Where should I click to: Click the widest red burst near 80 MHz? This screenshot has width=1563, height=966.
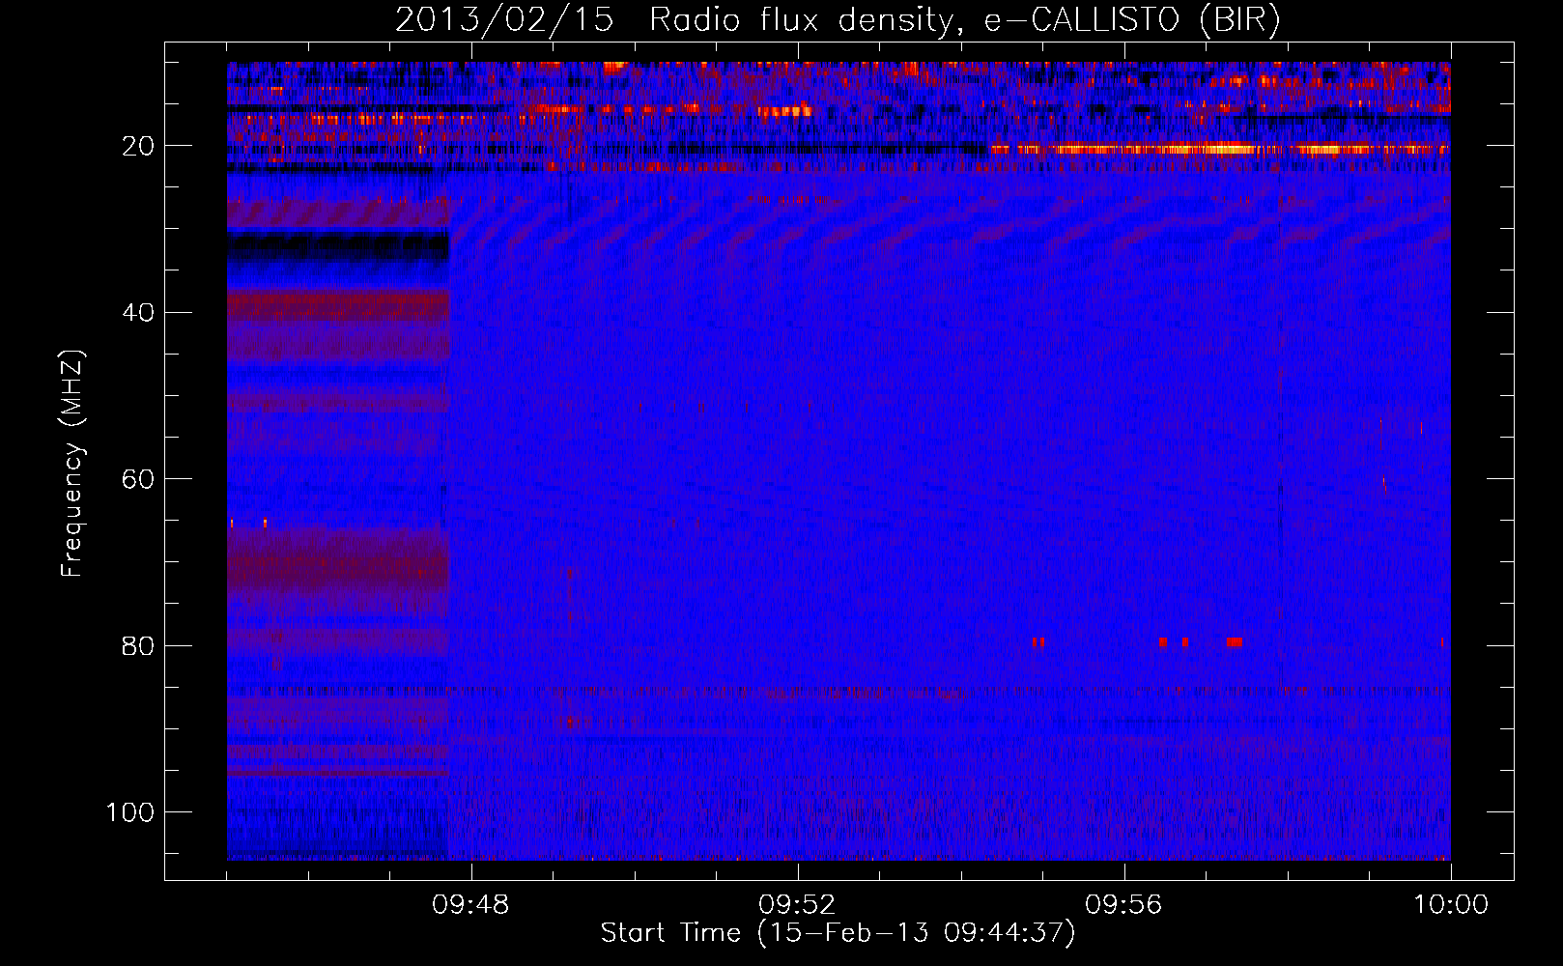click(1234, 642)
